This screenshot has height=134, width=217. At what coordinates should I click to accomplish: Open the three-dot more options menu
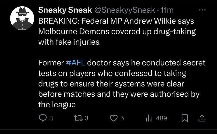pos(202,10)
